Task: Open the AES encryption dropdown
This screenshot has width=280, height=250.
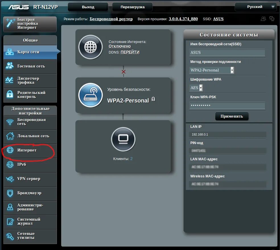Action: [x=196, y=88]
